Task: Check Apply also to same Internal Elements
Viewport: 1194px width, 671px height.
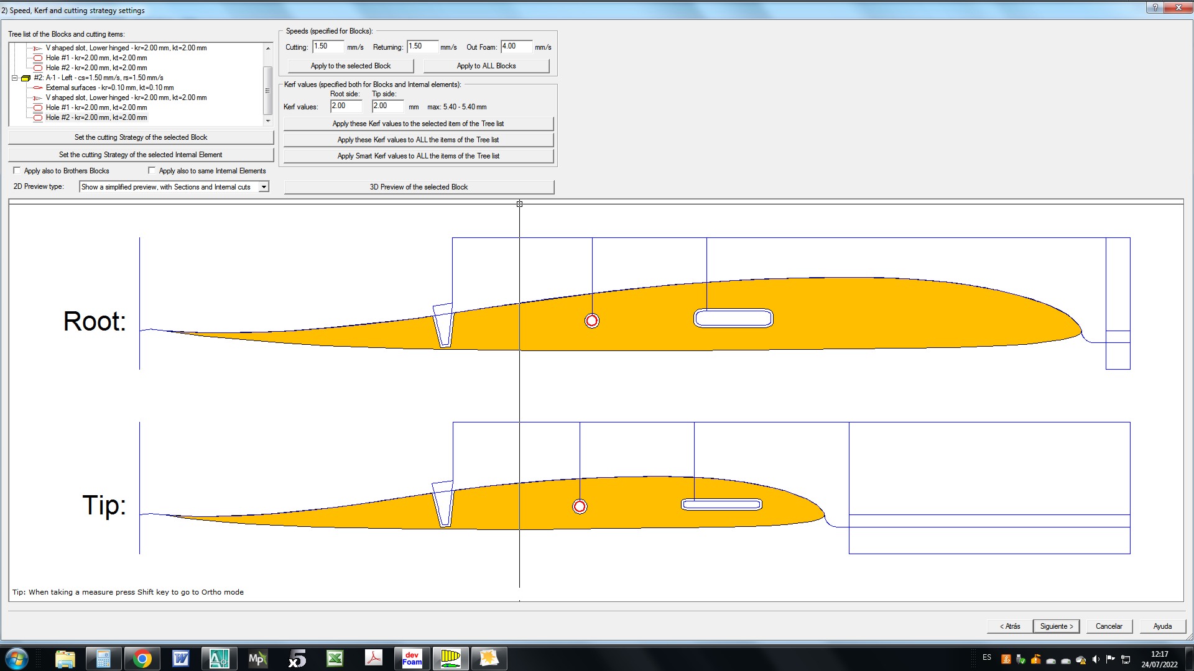Action: [152, 170]
